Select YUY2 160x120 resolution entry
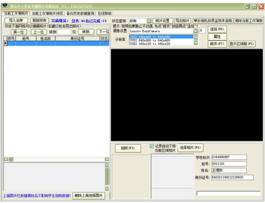The height and width of the screenshot is (203, 265). coord(161,44)
